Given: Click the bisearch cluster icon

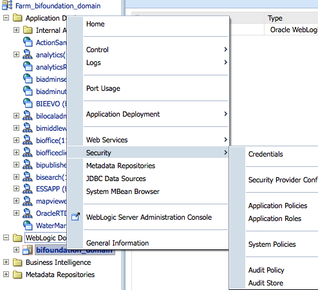Looking at the screenshot, I should point(28,177).
